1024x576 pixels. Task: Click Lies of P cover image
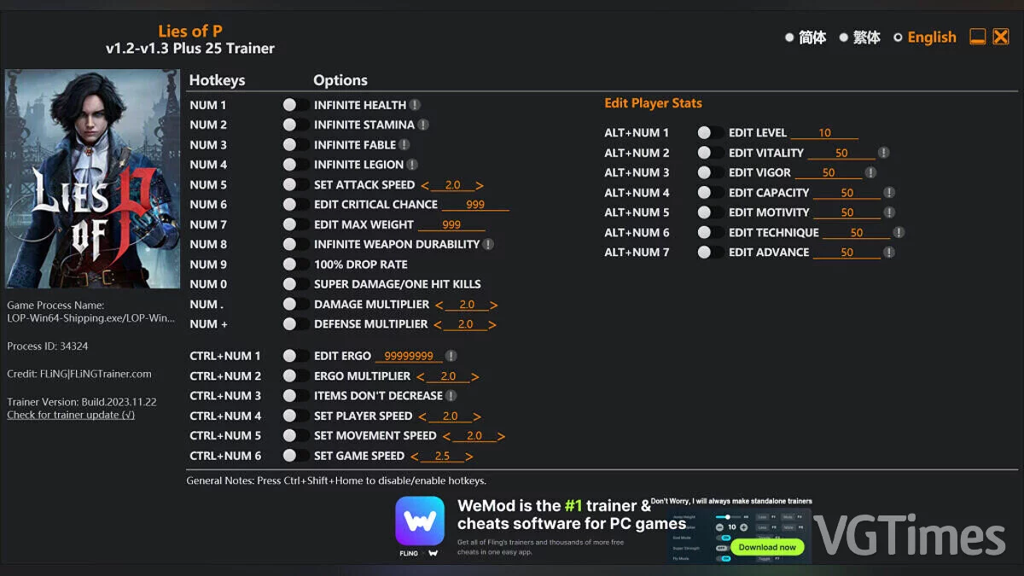point(92,179)
